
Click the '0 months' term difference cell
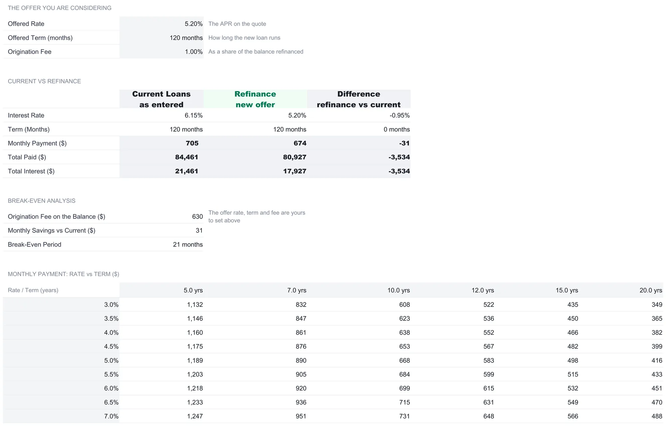click(359, 129)
